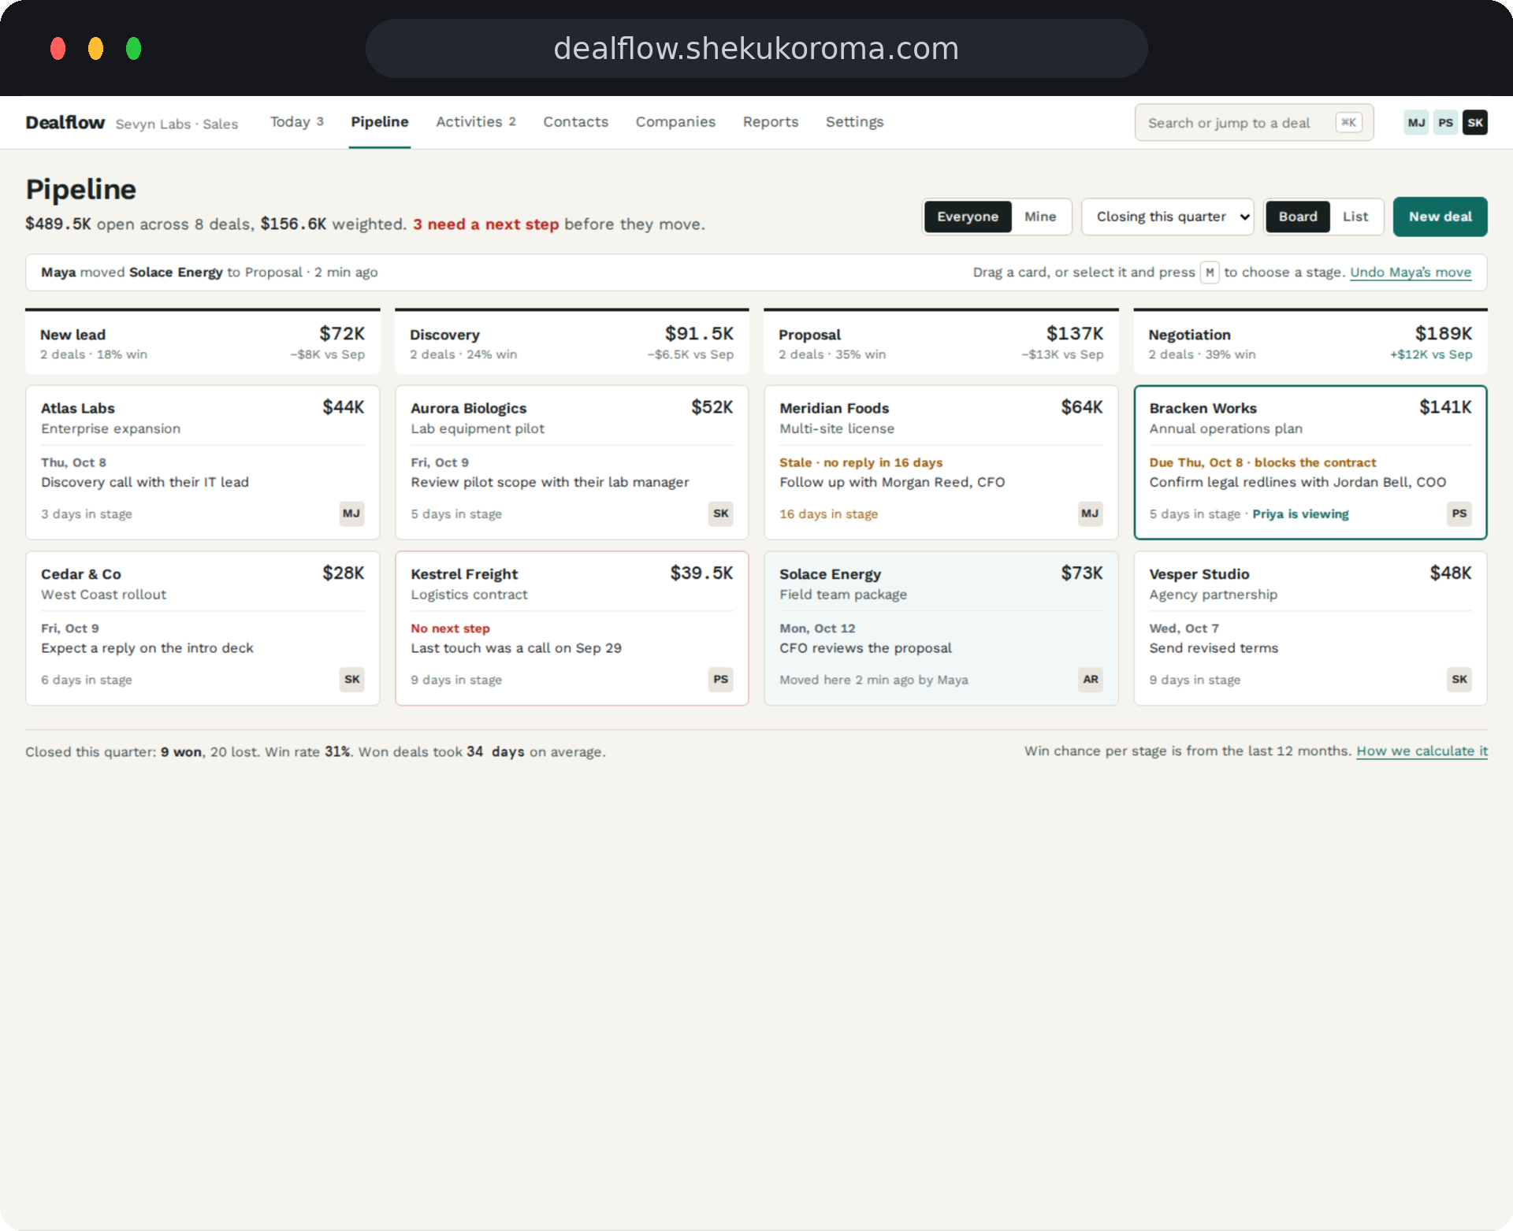Click the Dealflow logo

coord(65,123)
